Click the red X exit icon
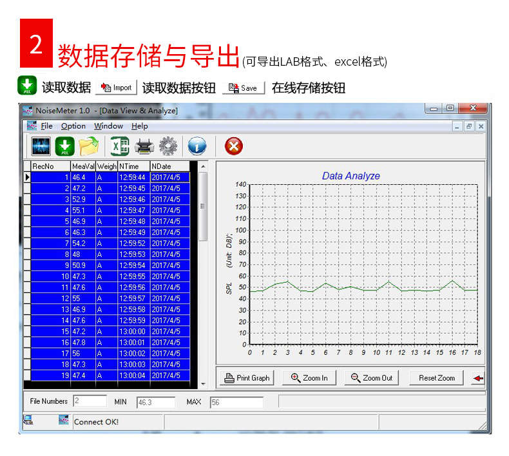Viewport: 509px width, 456px height. (x=234, y=146)
